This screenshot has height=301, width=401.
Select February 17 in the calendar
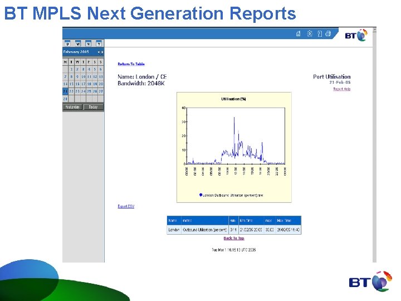(83, 84)
